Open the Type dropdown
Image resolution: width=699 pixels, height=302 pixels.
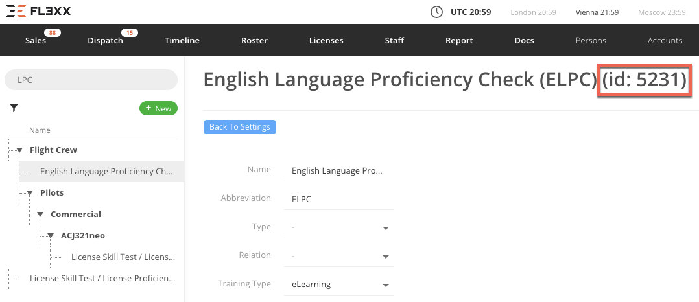pyautogui.click(x=385, y=228)
